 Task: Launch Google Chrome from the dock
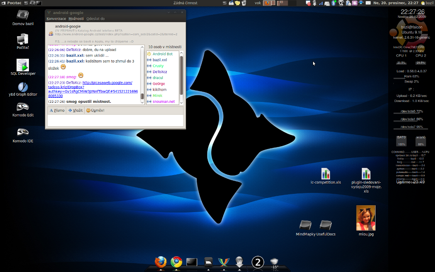tap(176, 262)
